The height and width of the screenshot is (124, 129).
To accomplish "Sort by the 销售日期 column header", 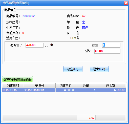I will (13, 86).
